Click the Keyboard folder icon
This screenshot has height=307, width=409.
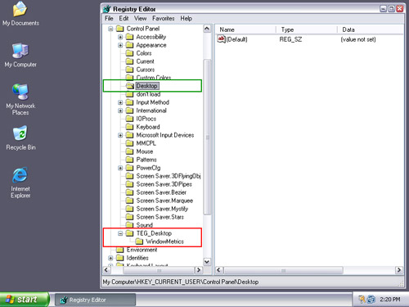coord(129,127)
